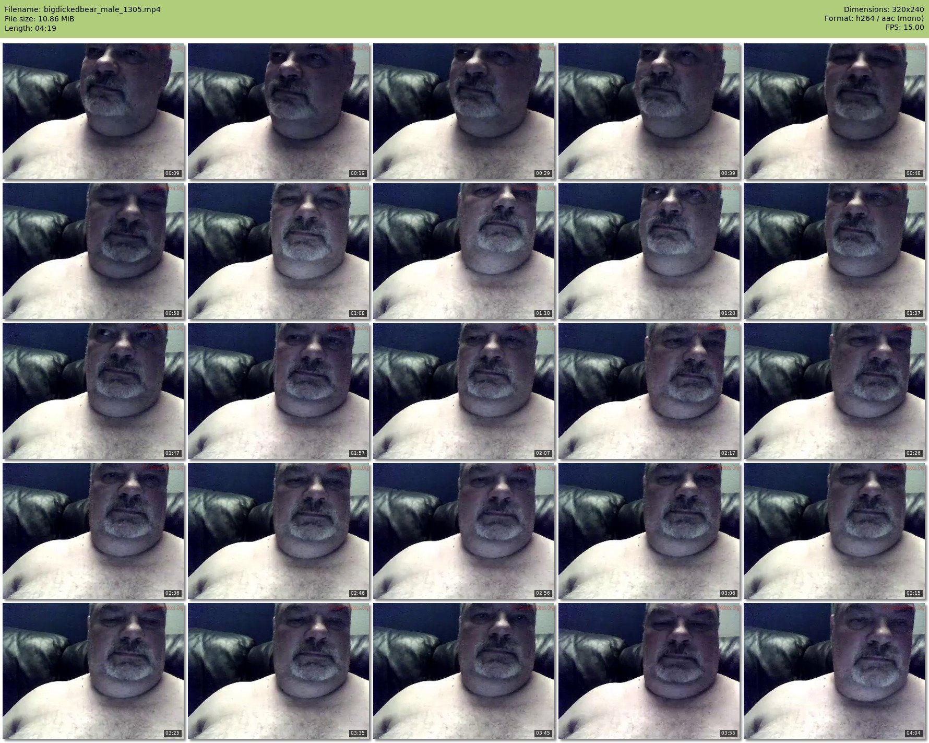Click the 'Length: 04:19' text
Screen dimensions: 929x743
pyautogui.click(x=30, y=28)
